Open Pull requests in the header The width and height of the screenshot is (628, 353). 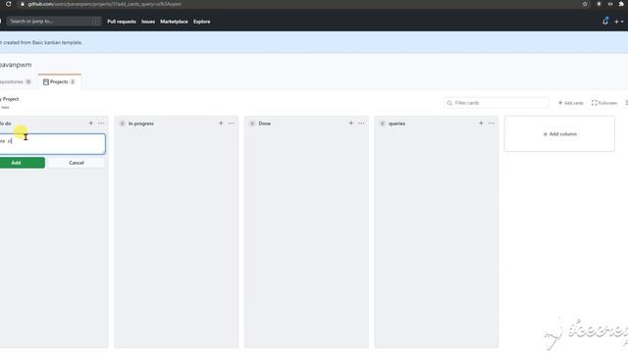click(122, 22)
